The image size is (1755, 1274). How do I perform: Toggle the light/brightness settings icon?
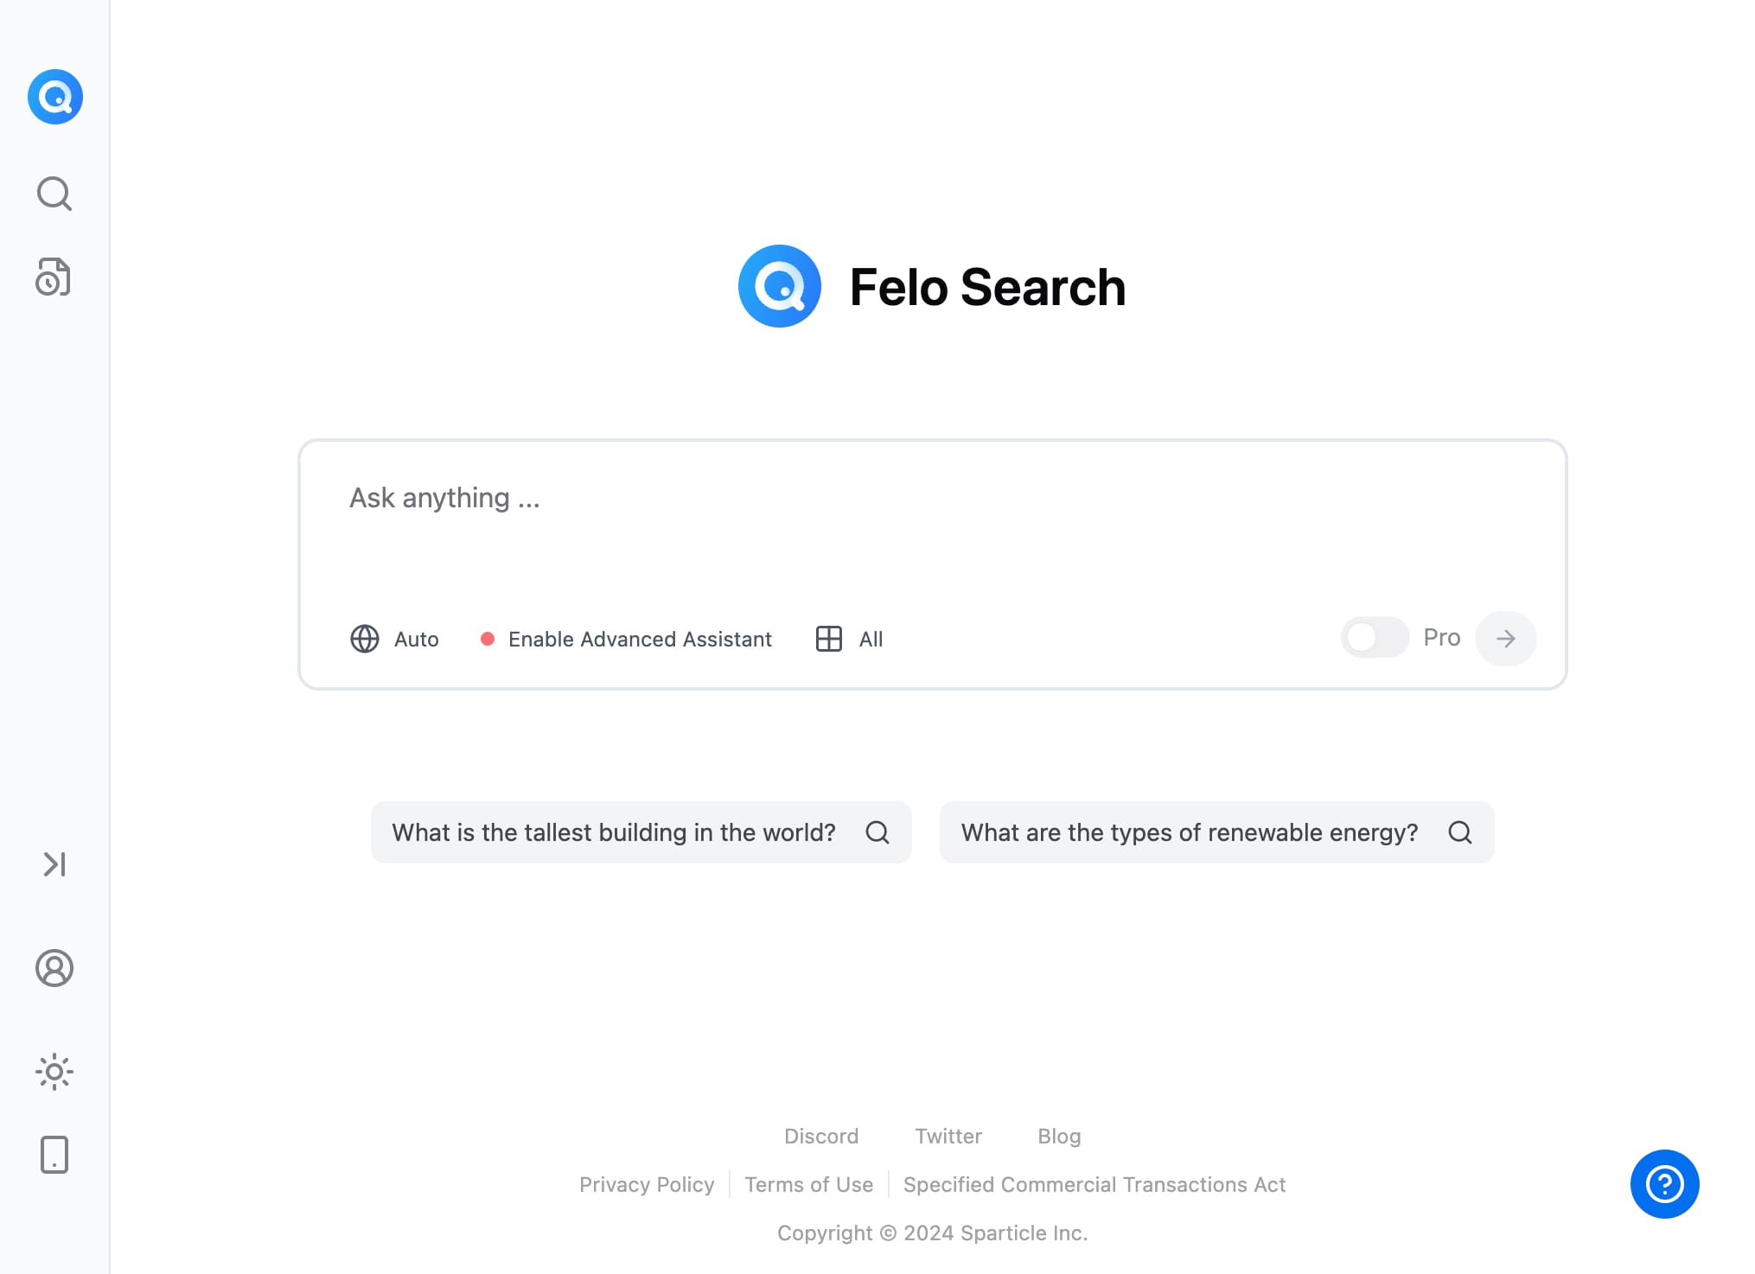click(x=54, y=1071)
